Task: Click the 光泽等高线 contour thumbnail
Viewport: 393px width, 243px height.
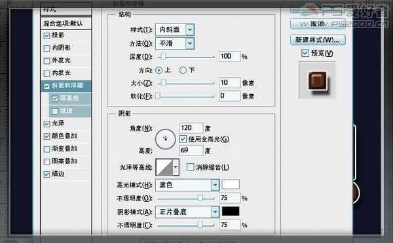Action: [164, 167]
